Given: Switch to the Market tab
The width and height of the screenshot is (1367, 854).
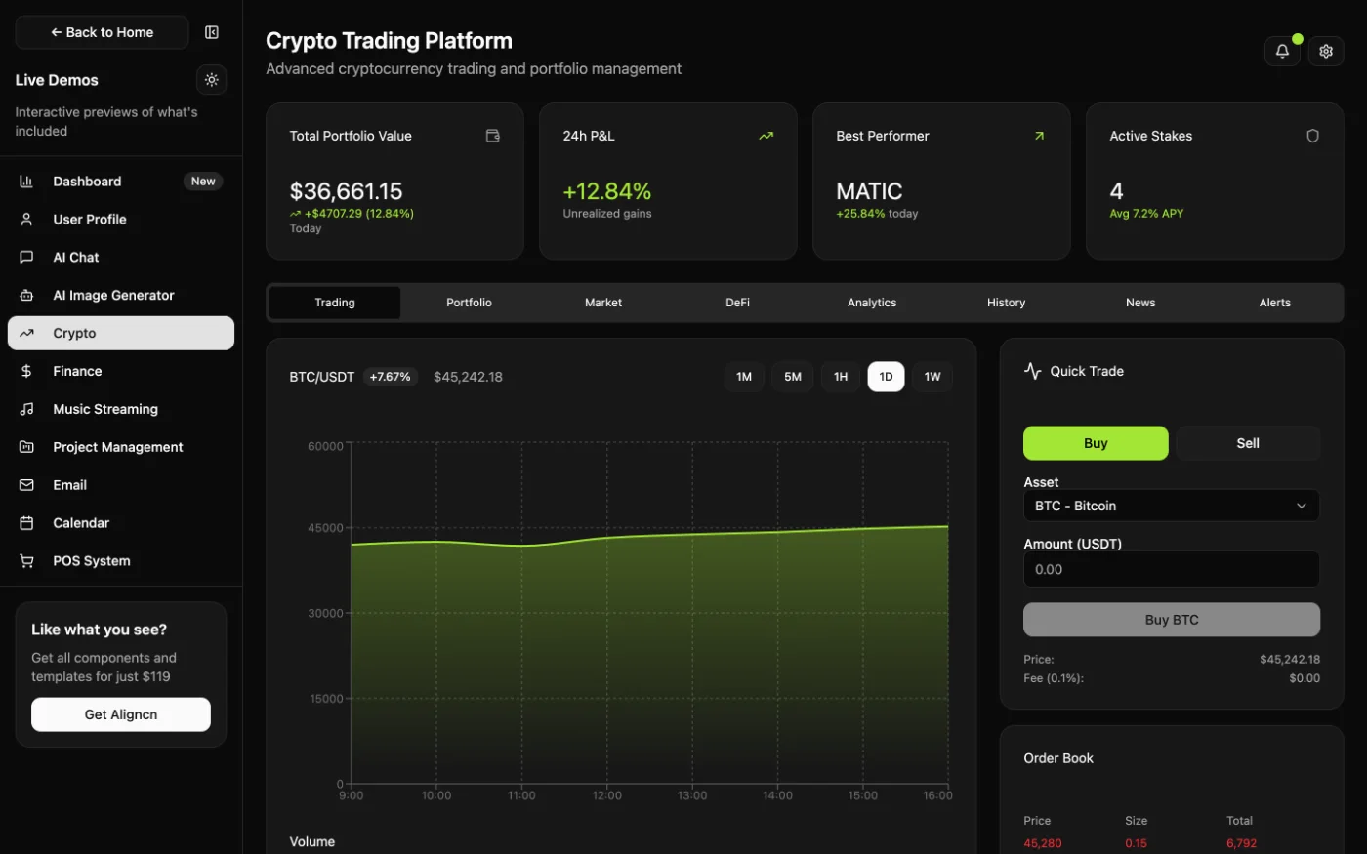Looking at the screenshot, I should click(x=603, y=303).
